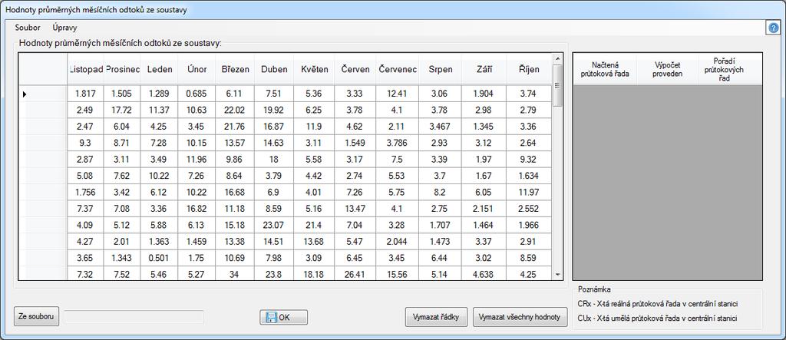The image size is (786, 340).
Task: Select the cell with value 1.634
Action: point(529,176)
